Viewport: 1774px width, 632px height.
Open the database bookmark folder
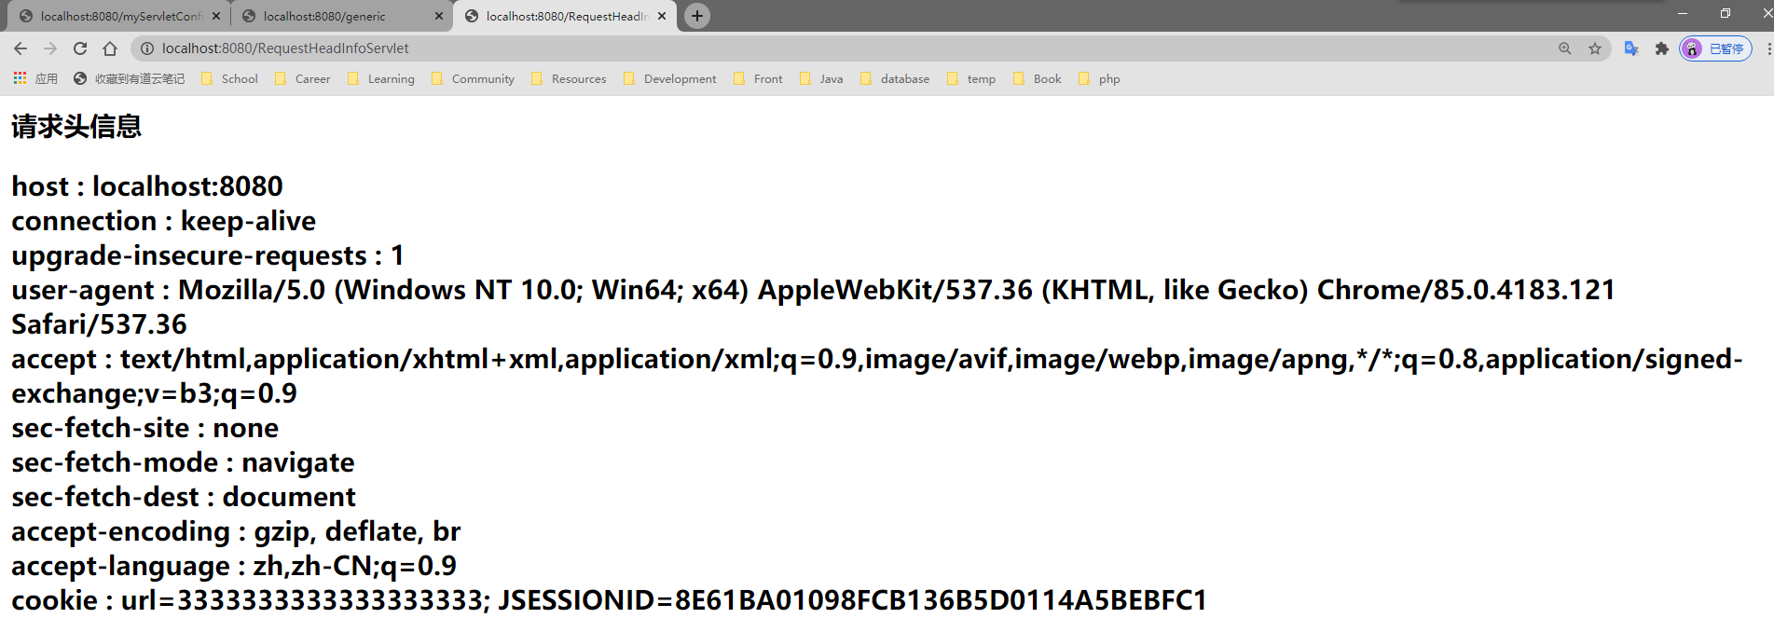pos(895,79)
